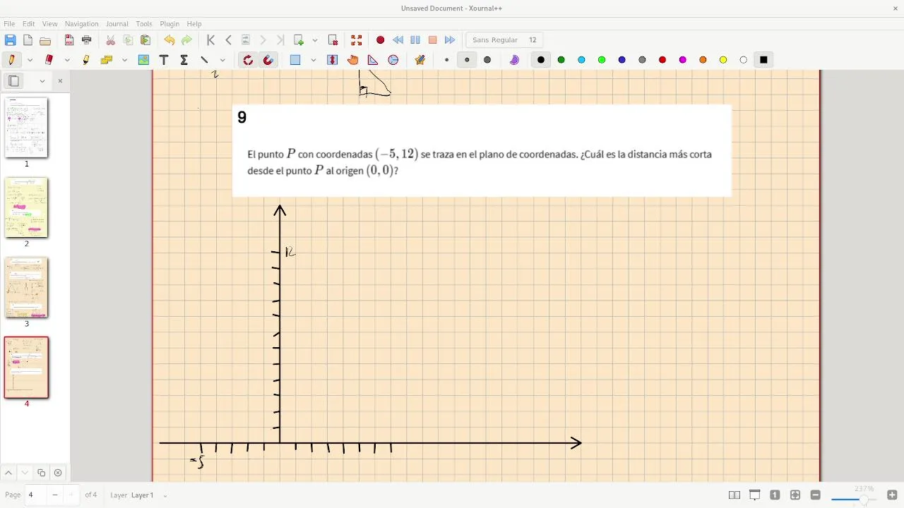Screen dimensions: 904x508
Task: Open the Pen tool options dropdown
Action: (30, 60)
